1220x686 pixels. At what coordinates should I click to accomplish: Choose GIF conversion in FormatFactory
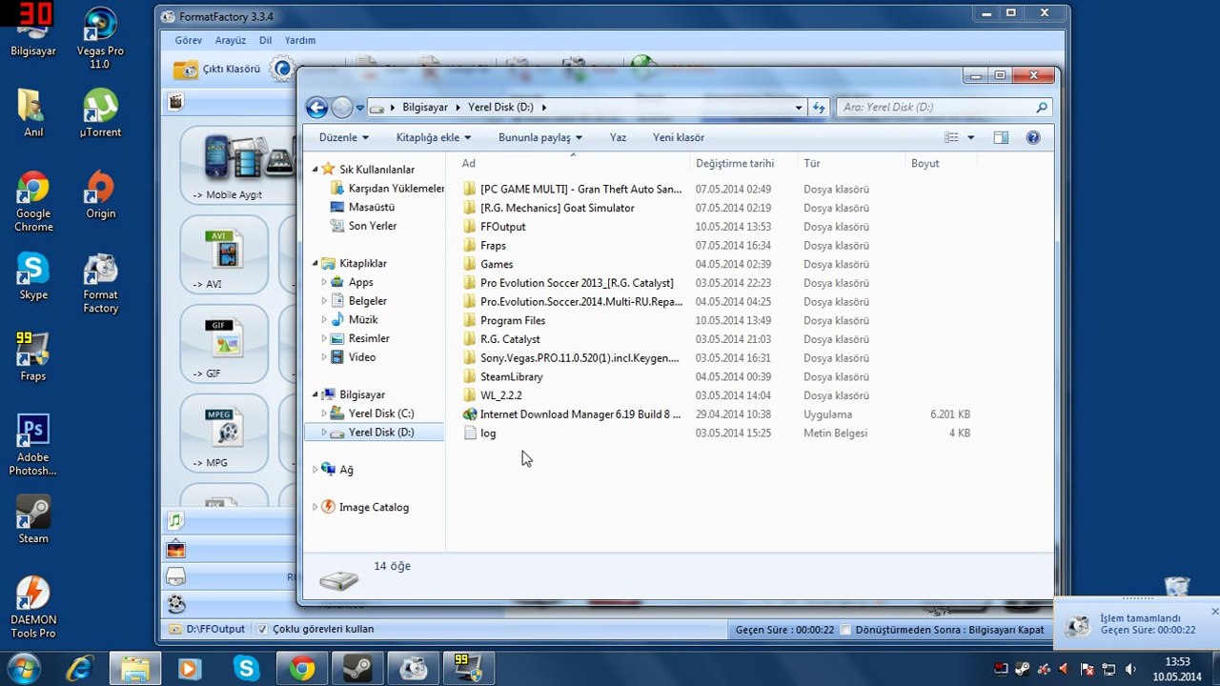coord(224,344)
